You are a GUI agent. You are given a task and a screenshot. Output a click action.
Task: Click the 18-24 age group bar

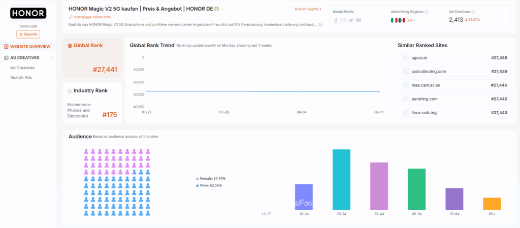pos(304,197)
